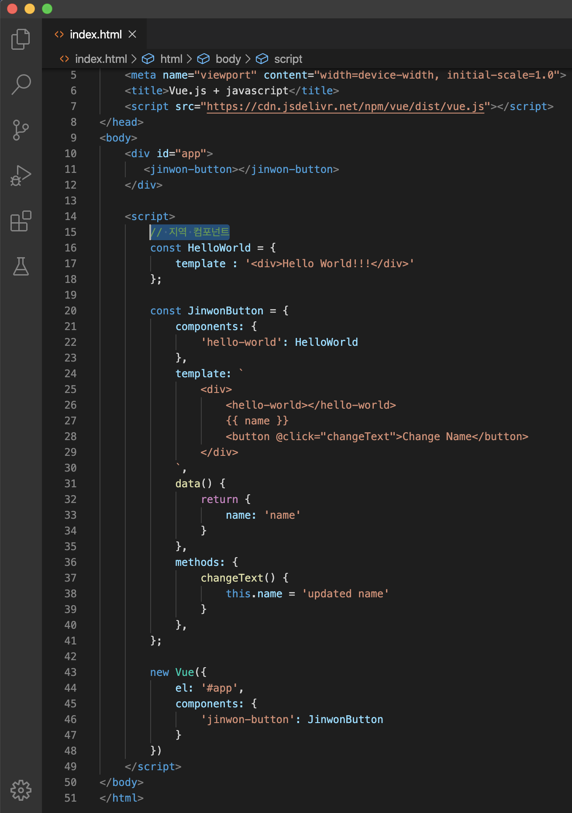Click 'Vue.js + javascript' title text

click(x=229, y=91)
